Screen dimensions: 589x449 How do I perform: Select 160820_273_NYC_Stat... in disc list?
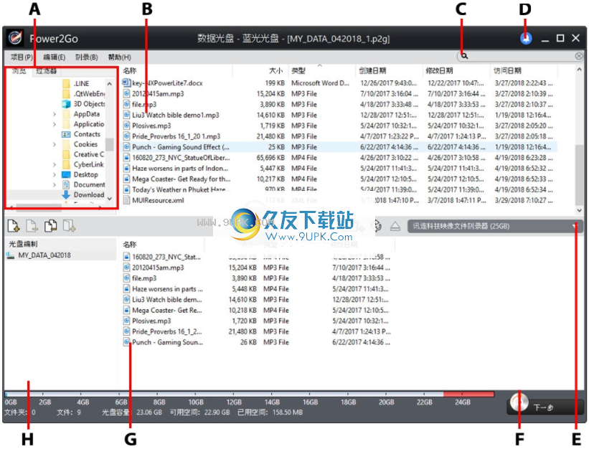(166, 257)
